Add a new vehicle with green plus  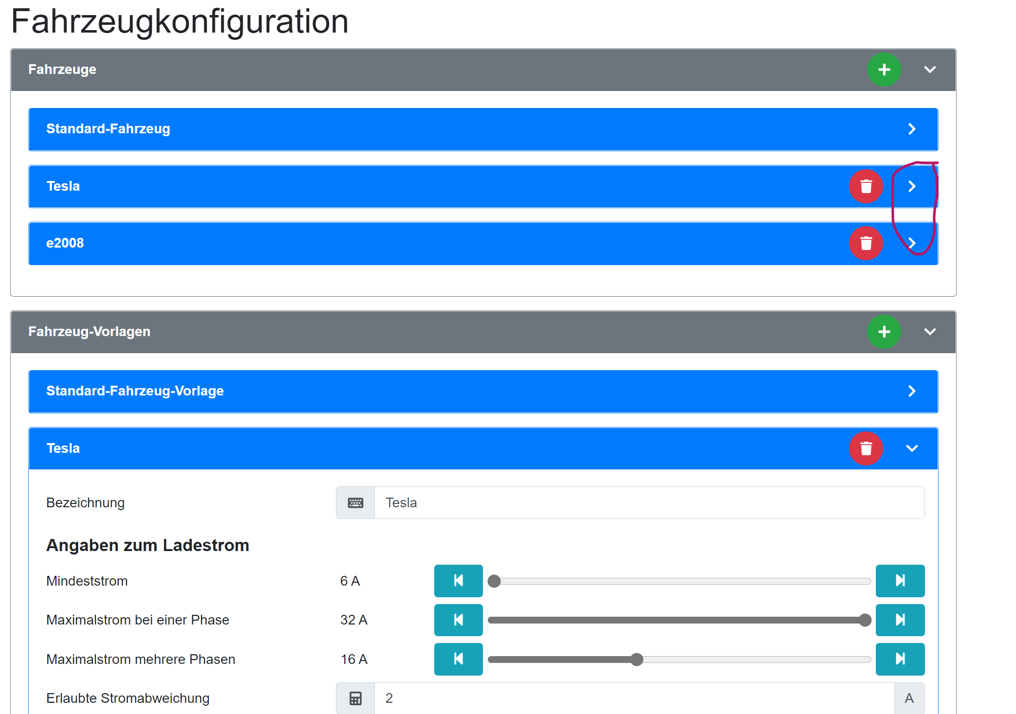pos(884,70)
